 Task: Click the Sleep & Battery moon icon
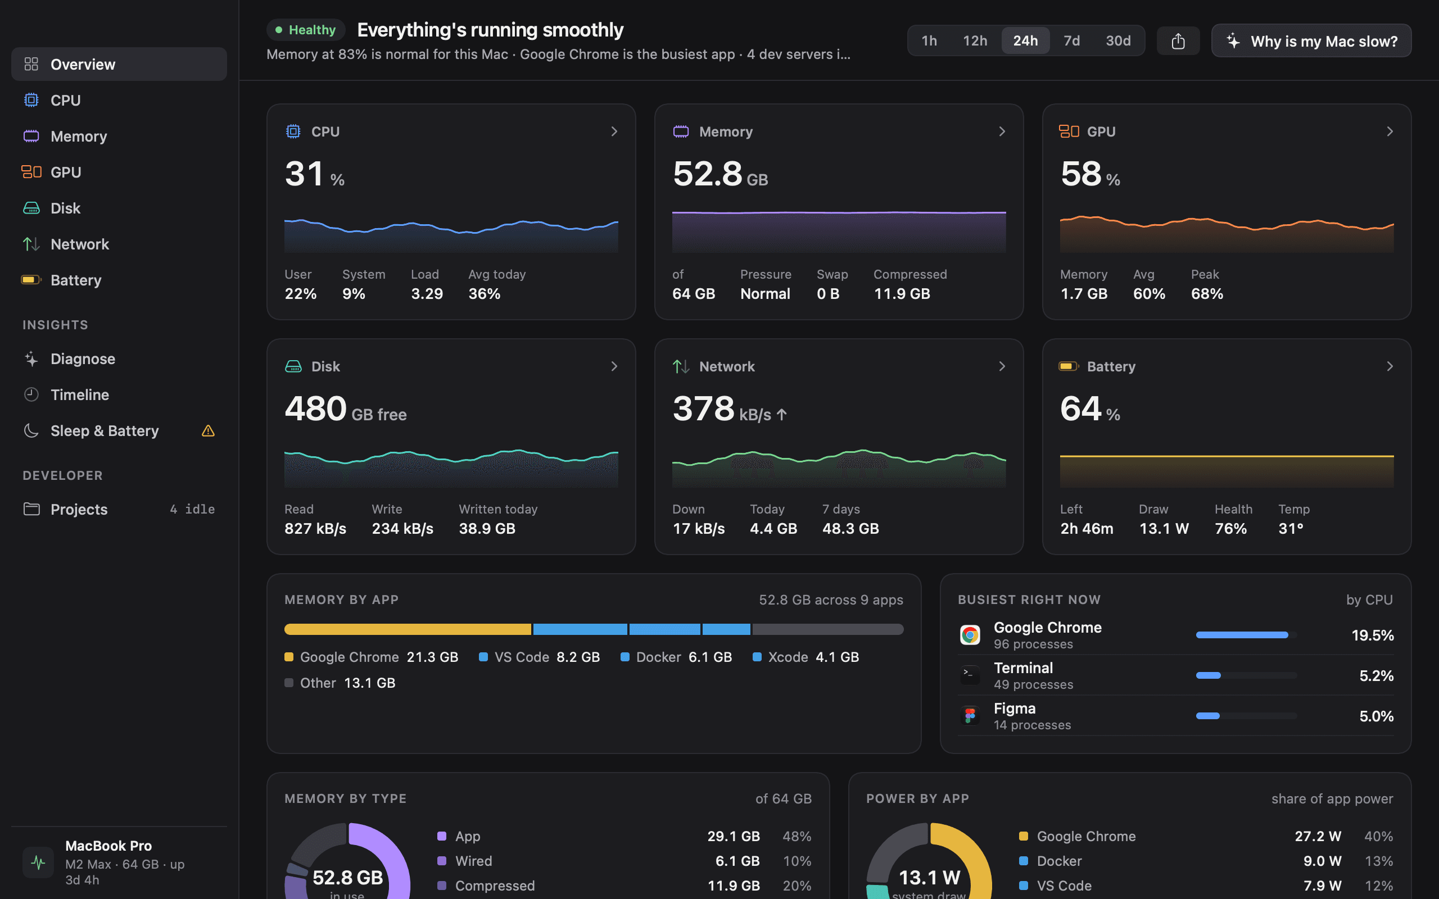31,430
